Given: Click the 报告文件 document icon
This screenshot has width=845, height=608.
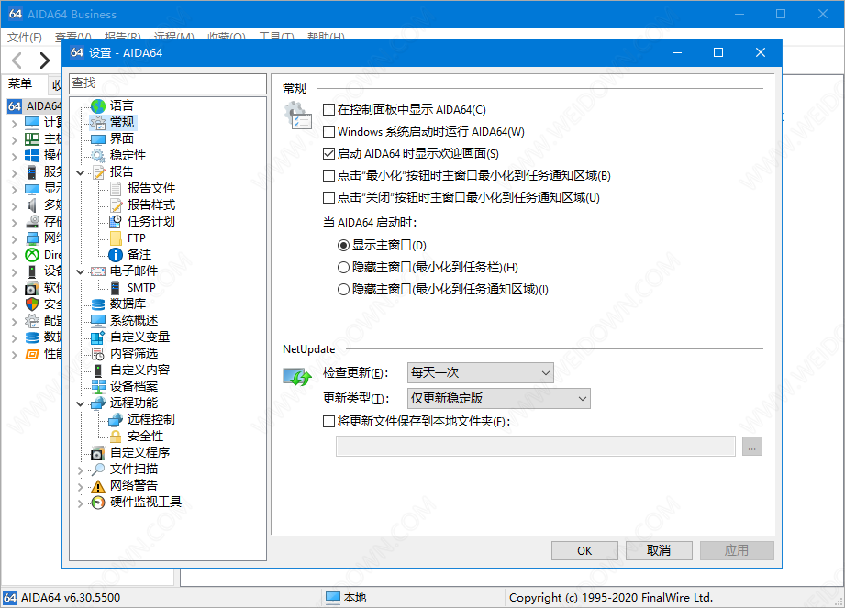Looking at the screenshot, I should [116, 189].
